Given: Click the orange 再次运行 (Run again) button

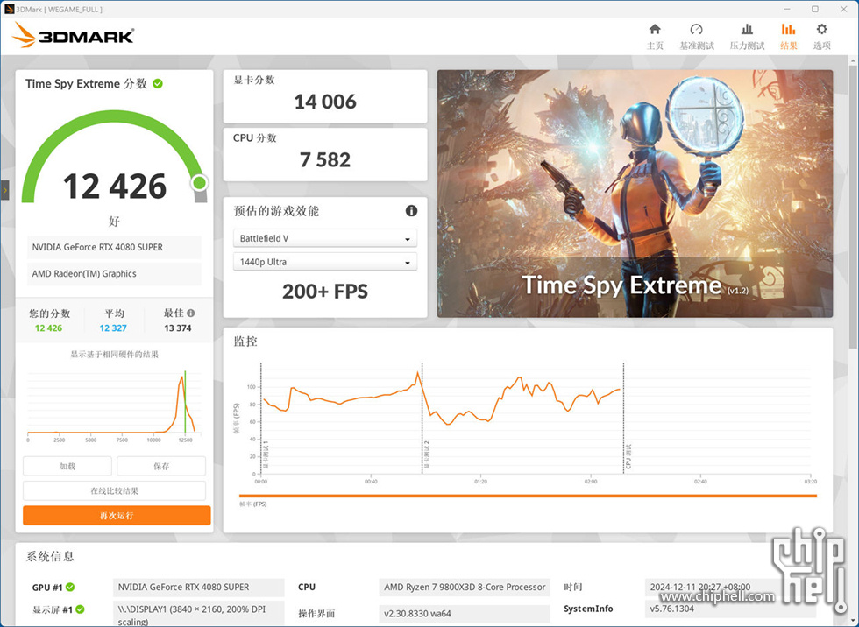Looking at the screenshot, I should 117,516.
